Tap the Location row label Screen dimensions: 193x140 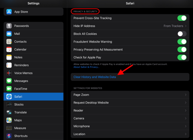click(x=79, y=134)
